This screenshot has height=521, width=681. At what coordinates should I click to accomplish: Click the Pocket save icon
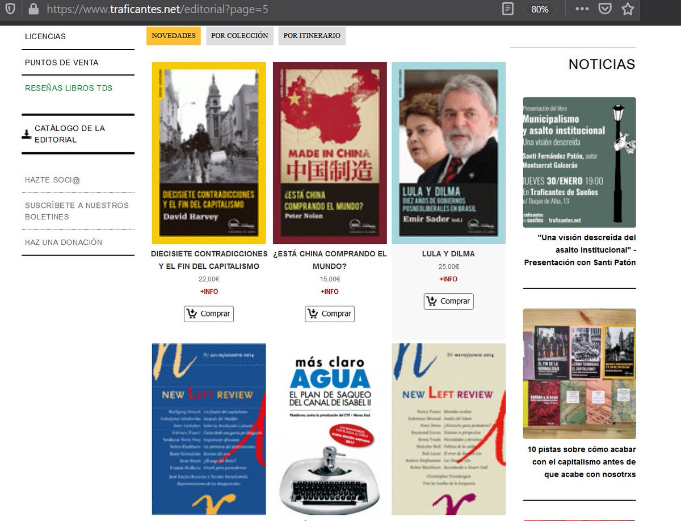point(606,9)
